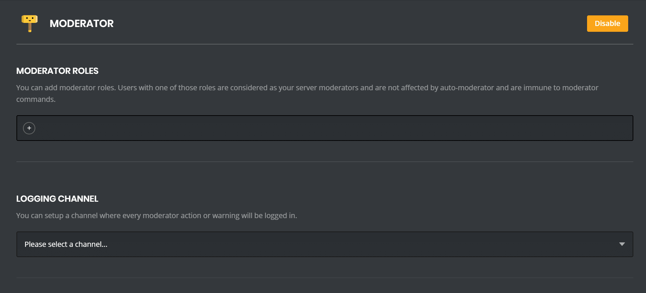Add a moderator role with plus icon
The width and height of the screenshot is (646, 293).
(x=29, y=128)
